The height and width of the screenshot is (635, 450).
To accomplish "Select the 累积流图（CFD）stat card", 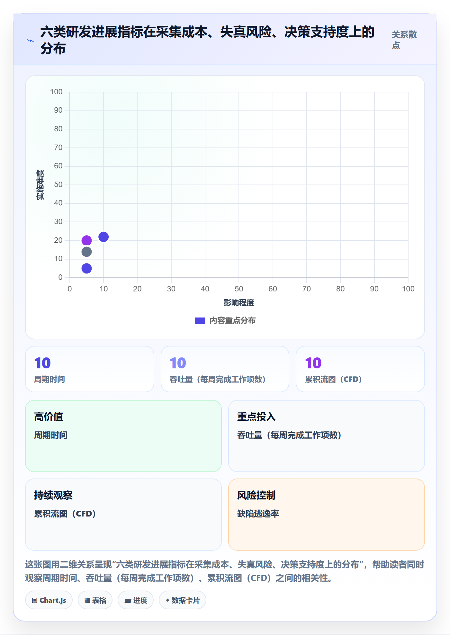I will pyautogui.click(x=360, y=369).
